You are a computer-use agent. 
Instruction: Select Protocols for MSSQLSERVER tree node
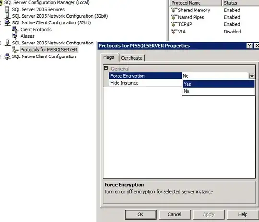pos(49,50)
